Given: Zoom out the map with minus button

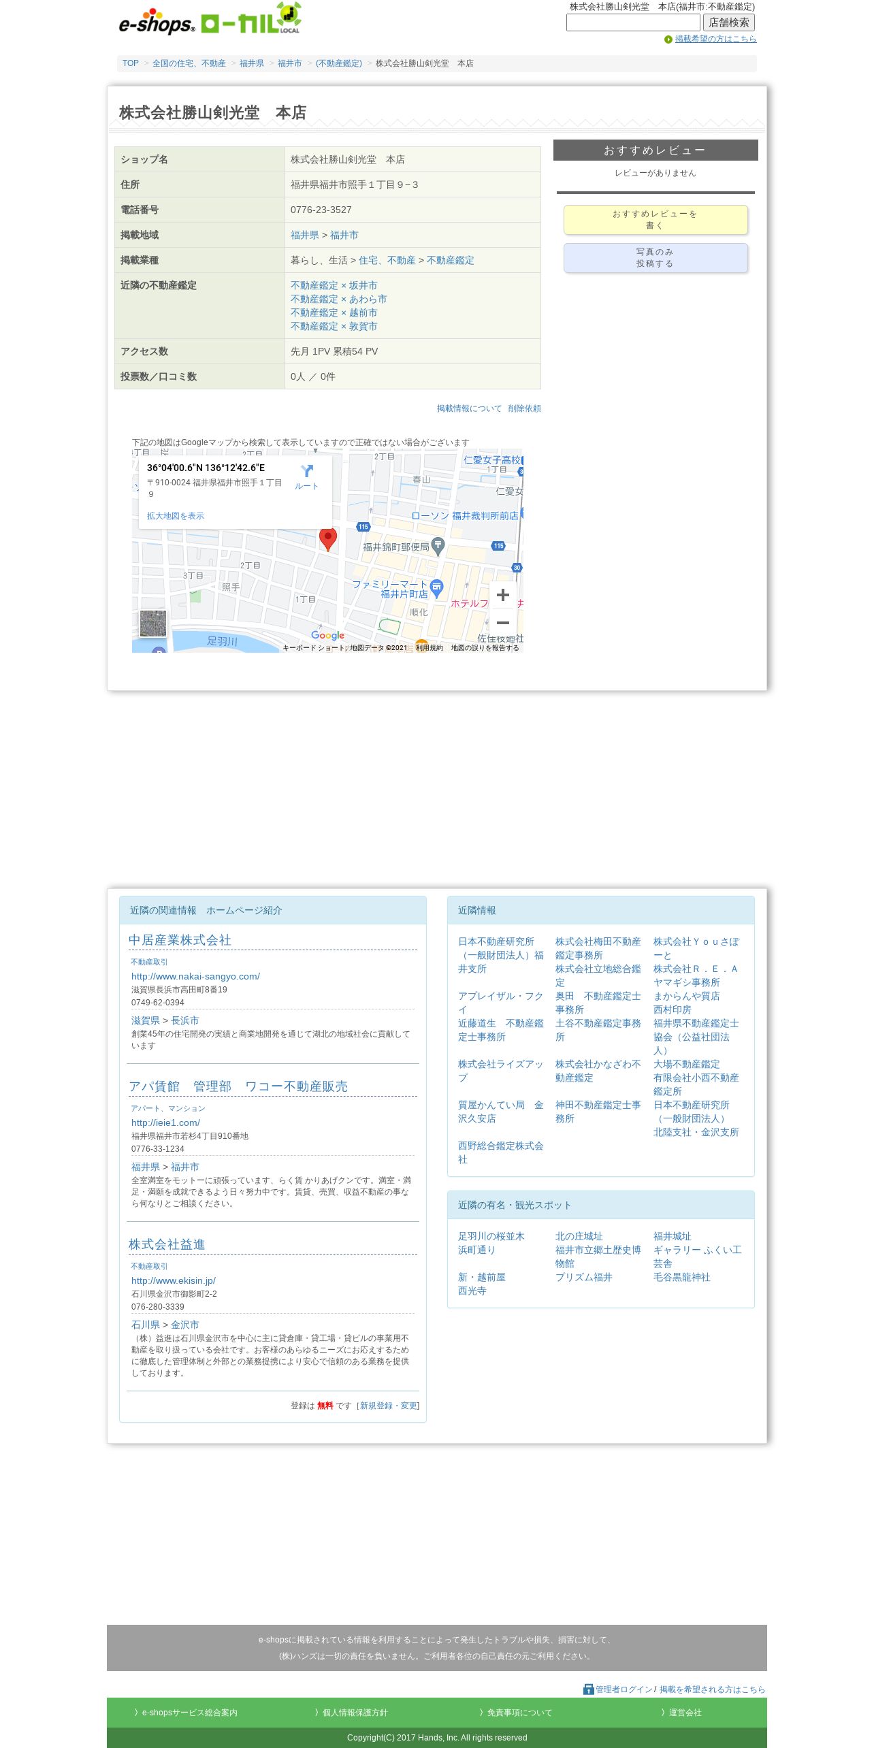Looking at the screenshot, I should pos(503,623).
